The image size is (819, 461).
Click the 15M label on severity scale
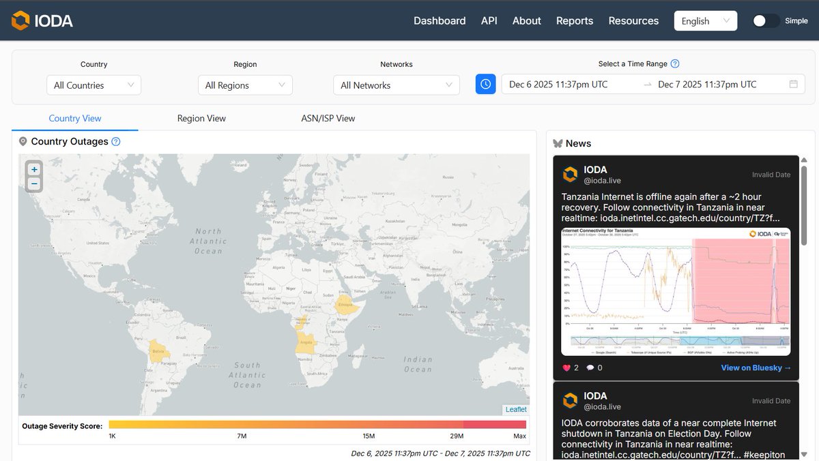point(369,436)
